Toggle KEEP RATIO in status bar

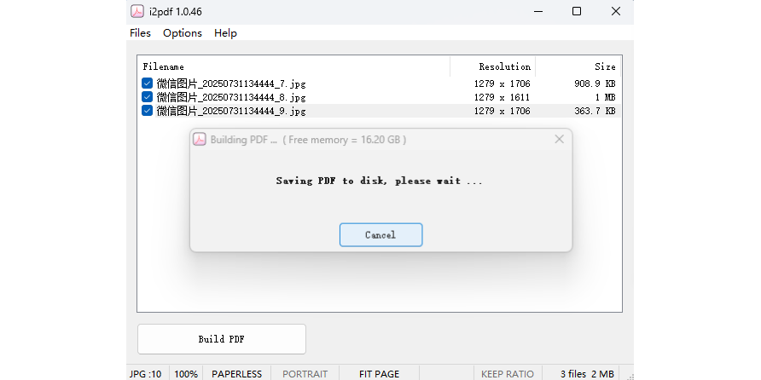[x=508, y=373]
